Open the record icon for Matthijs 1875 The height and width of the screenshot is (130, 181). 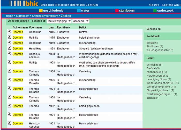pos(9,37)
